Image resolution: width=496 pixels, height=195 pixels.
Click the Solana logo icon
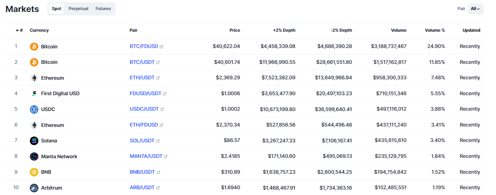pos(34,141)
